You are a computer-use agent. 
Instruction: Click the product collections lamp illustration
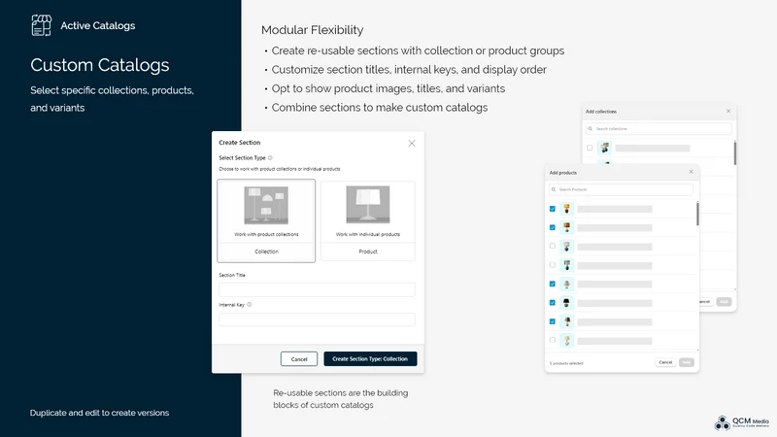click(x=266, y=205)
